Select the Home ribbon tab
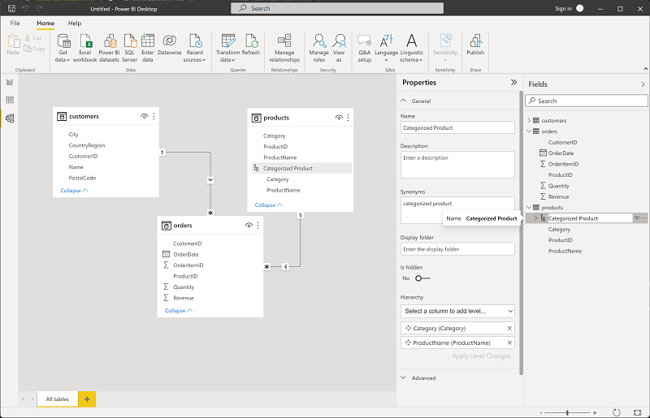This screenshot has width=650, height=418. tap(45, 24)
